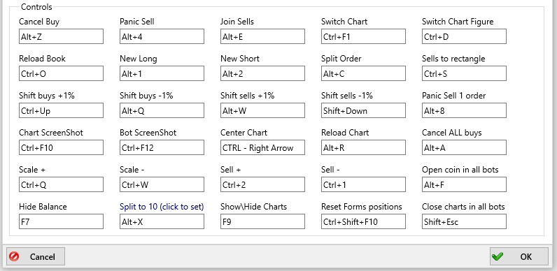This screenshot has height=271, width=557.
Task: Click the Split Order hotkey field
Action: (363, 73)
